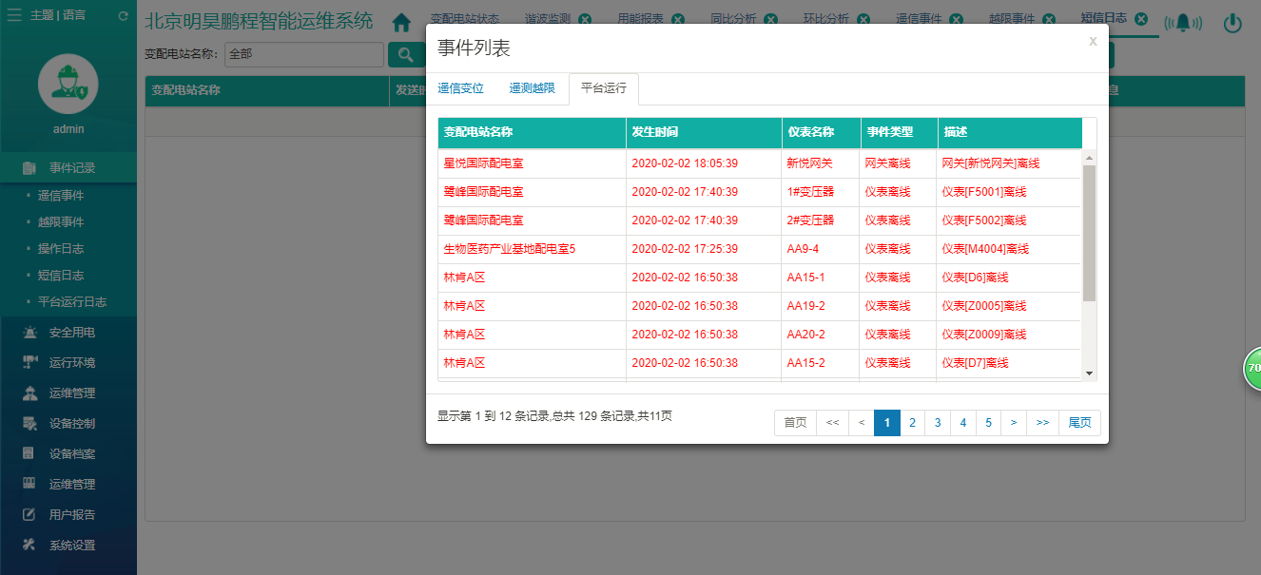The height and width of the screenshot is (575, 1261).
Task: Close the 短信日志 tab with its x icon
Action: coord(1141,19)
